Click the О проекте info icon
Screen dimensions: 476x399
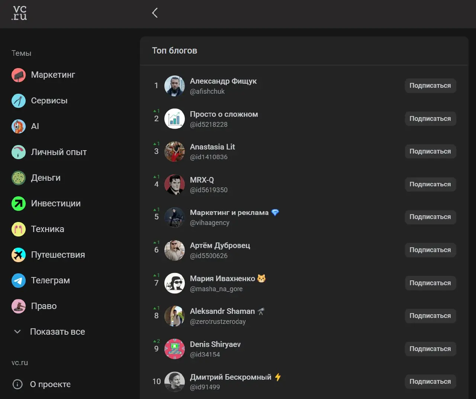(17, 384)
